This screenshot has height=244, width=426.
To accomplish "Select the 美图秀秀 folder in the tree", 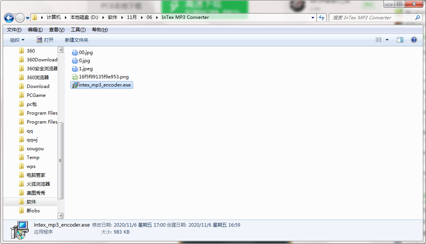I will click(33, 193).
